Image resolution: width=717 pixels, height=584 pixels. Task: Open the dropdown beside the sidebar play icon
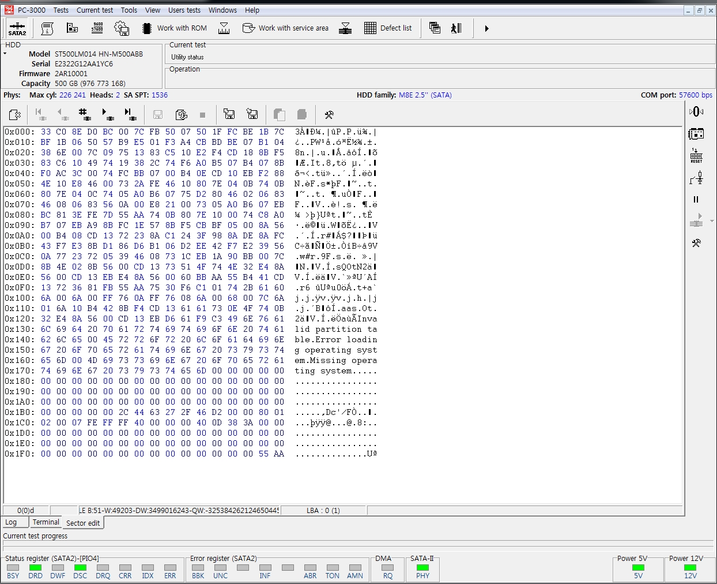click(712, 221)
